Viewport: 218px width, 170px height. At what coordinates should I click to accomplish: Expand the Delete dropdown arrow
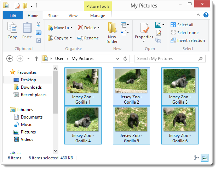[98, 28]
